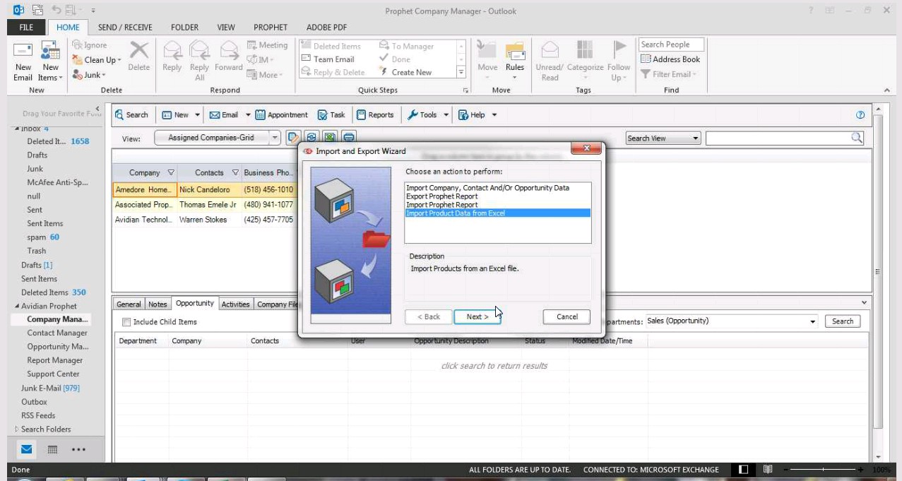Collapse the ribbon with the caret arrow
This screenshot has width=902, height=481.
pyautogui.click(x=886, y=90)
